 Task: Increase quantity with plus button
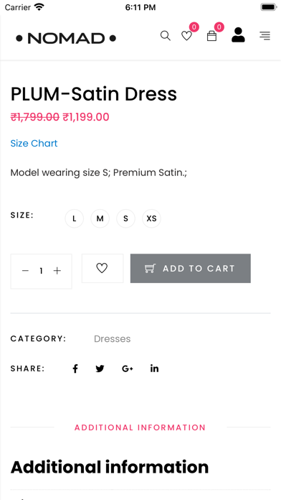coord(57,271)
